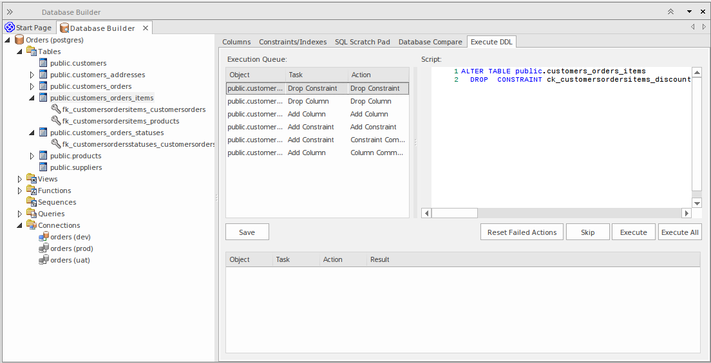Image resolution: width=711 pixels, height=363 pixels.
Task: Click the script horizontal scrollbar thumb
Action: pyautogui.click(x=454, y=213)
